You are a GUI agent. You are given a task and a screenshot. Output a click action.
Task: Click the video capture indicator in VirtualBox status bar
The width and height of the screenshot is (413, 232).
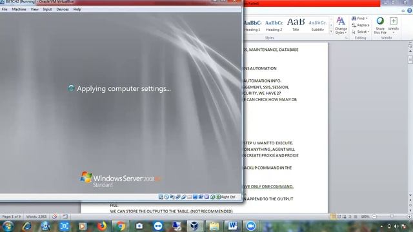[x=201, y=197]
